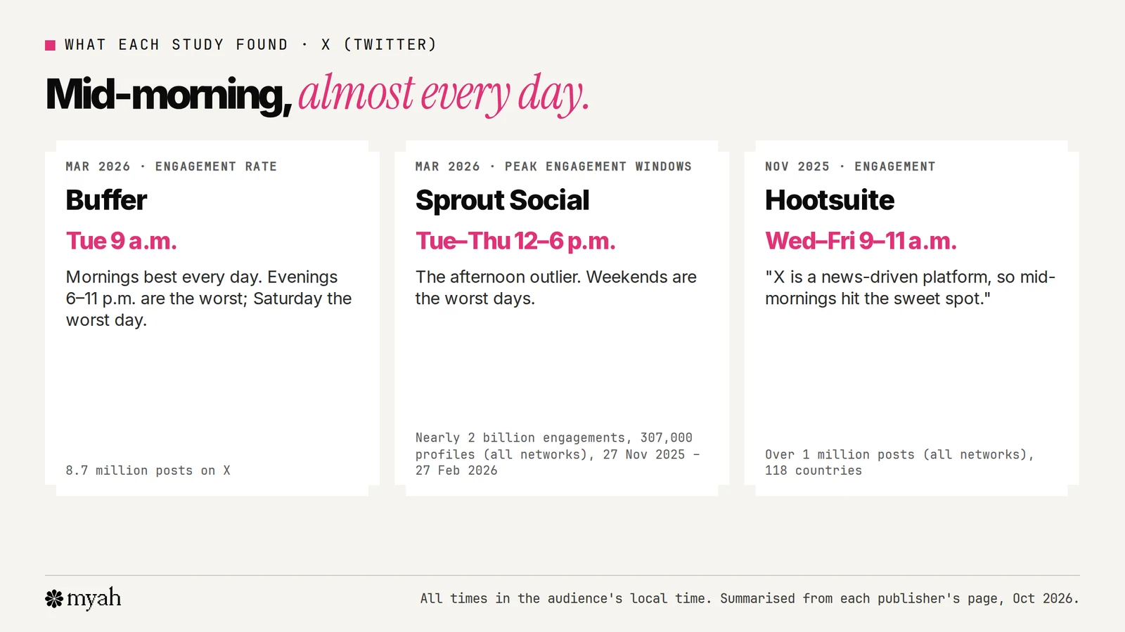
Task: Click the "All times in the audience's local time" footer note
Action: 750,598
